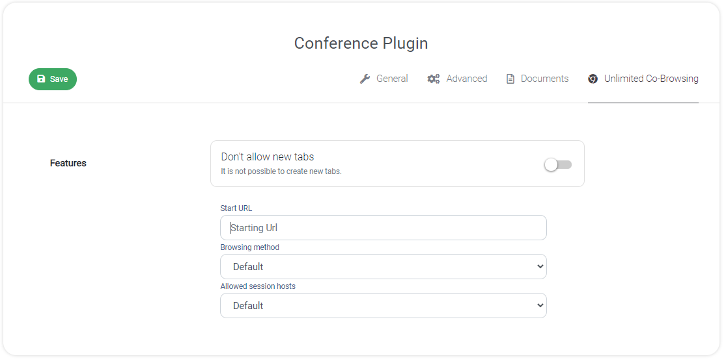Click the Features section label
This screenshot has height=363, width=726.
(68, 163)
